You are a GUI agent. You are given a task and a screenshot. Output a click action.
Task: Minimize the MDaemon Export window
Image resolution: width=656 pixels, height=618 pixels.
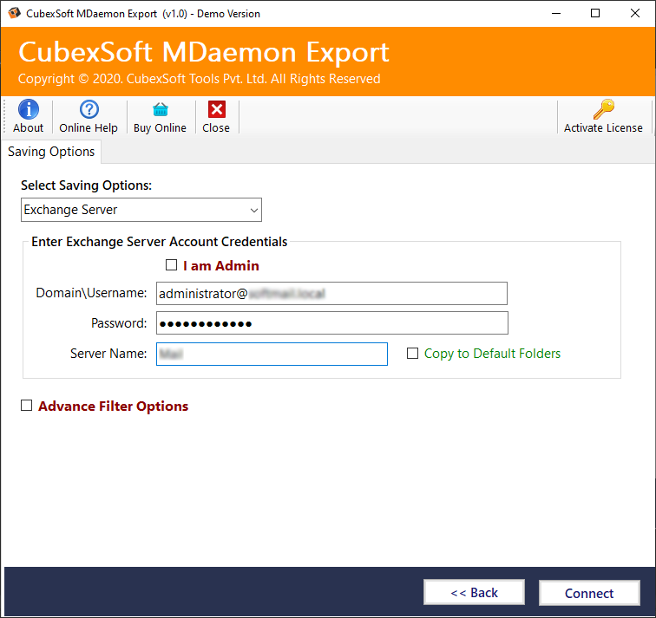pos(554,13)
